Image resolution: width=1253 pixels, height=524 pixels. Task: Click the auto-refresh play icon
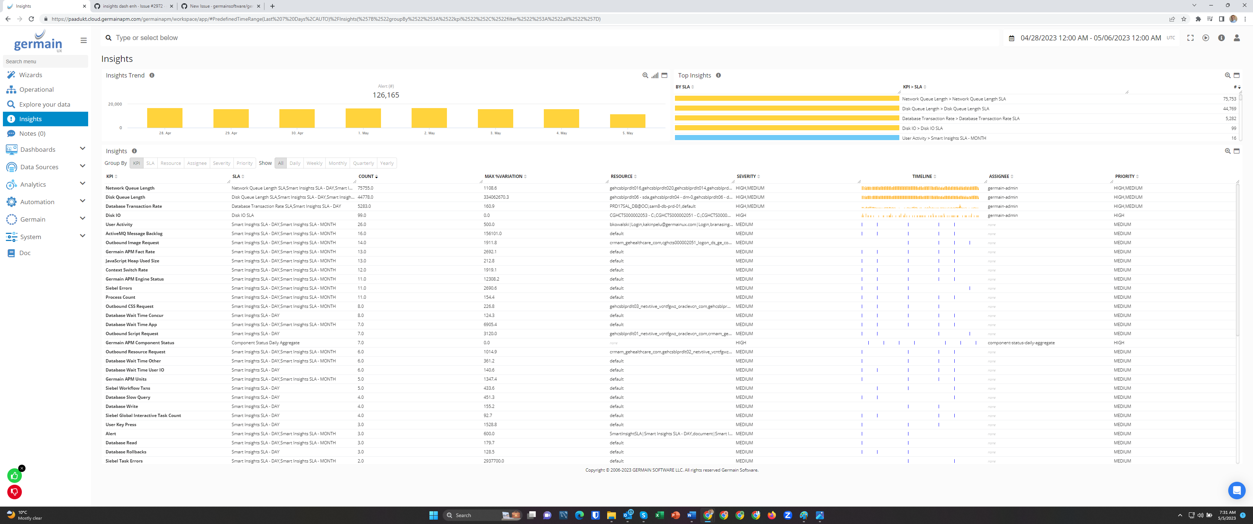pyautogui.click(x=1206, y=38)
